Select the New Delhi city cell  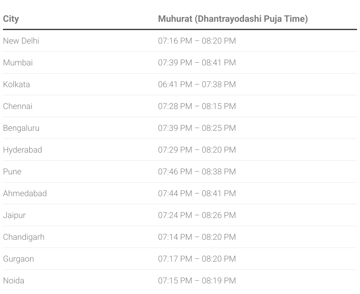(x=21, y=41)
